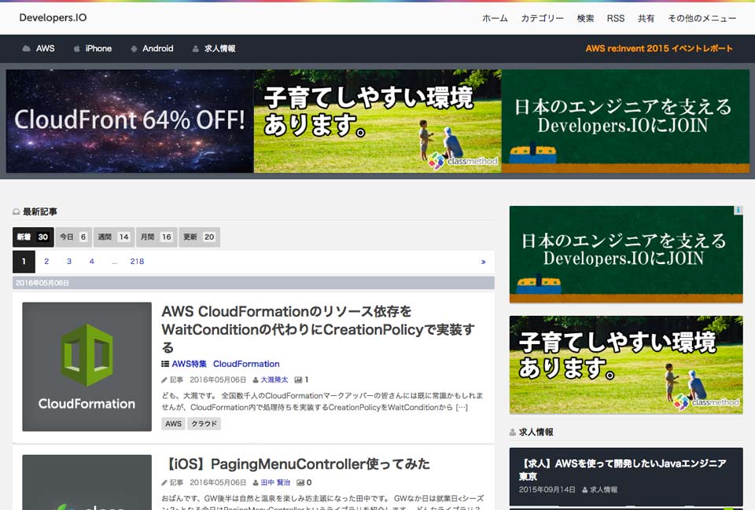The image size is (755, 510).
Task: Click the pencil icon on the CloudFormation article
Action: click(x=164, y=380)
